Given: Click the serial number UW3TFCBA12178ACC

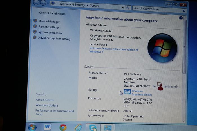Looking at the screenshot, I should 137,86.
